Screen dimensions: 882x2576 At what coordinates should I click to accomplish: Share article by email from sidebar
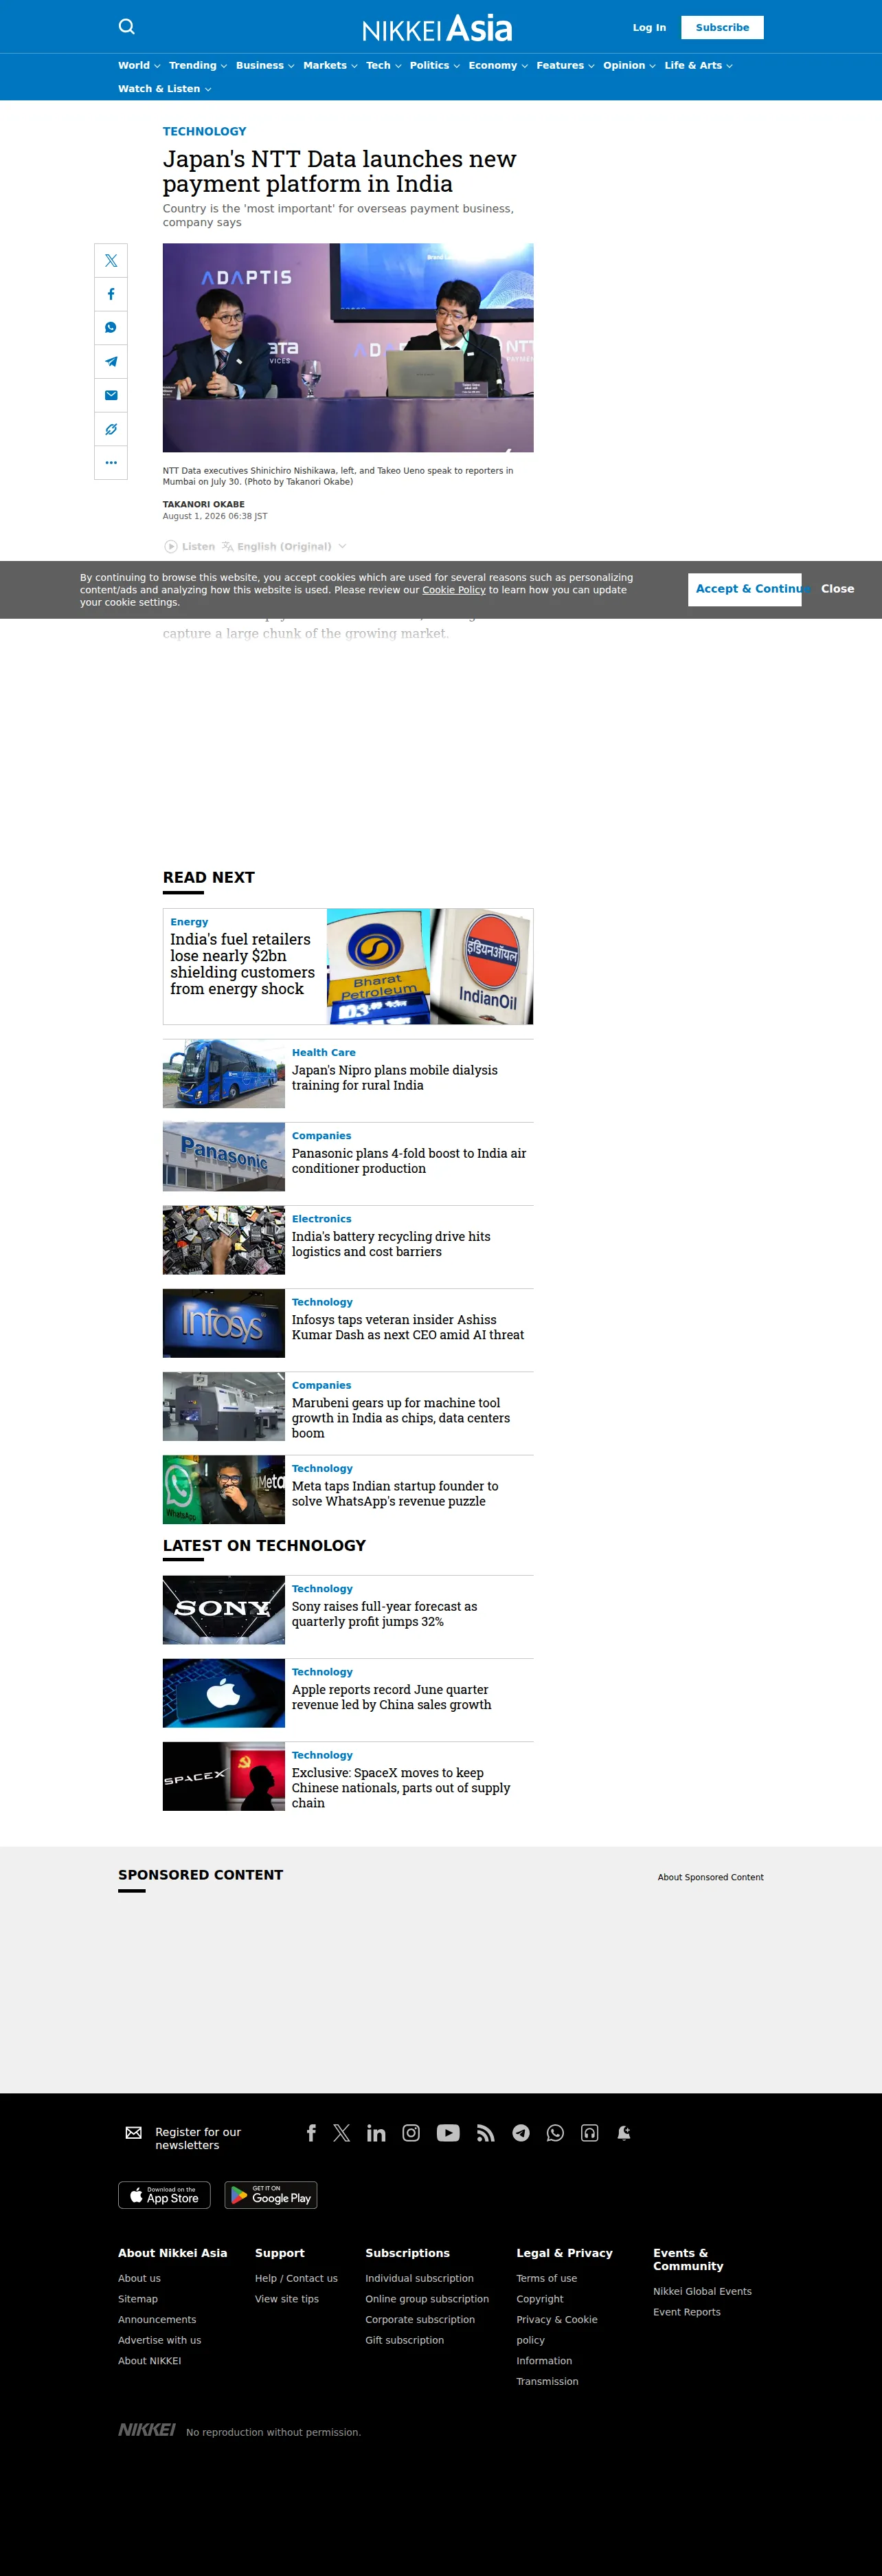111,395
